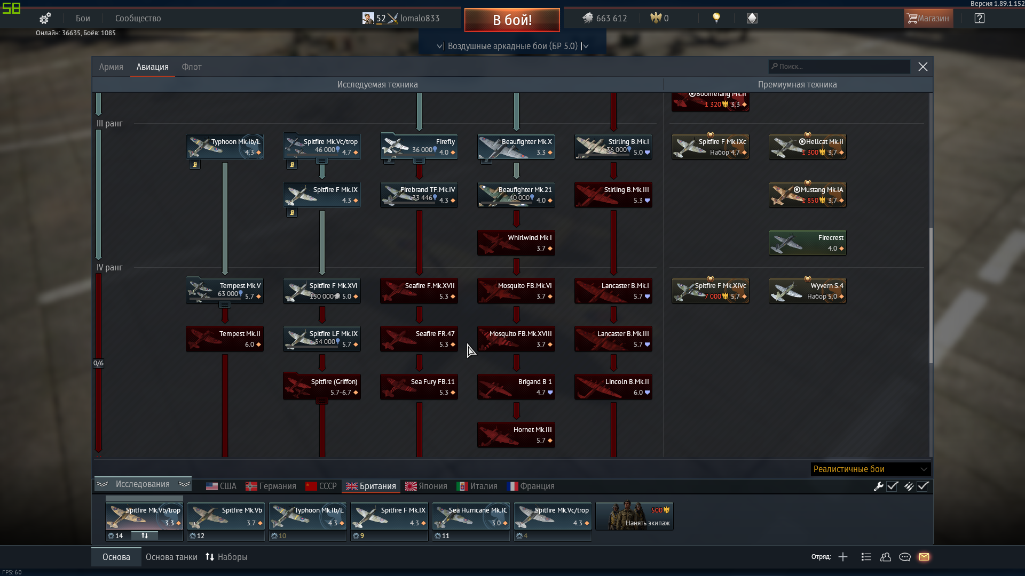The image size is (1025, 576).
Task: Click the ammunition refill icon
Action: click(909, 486)
